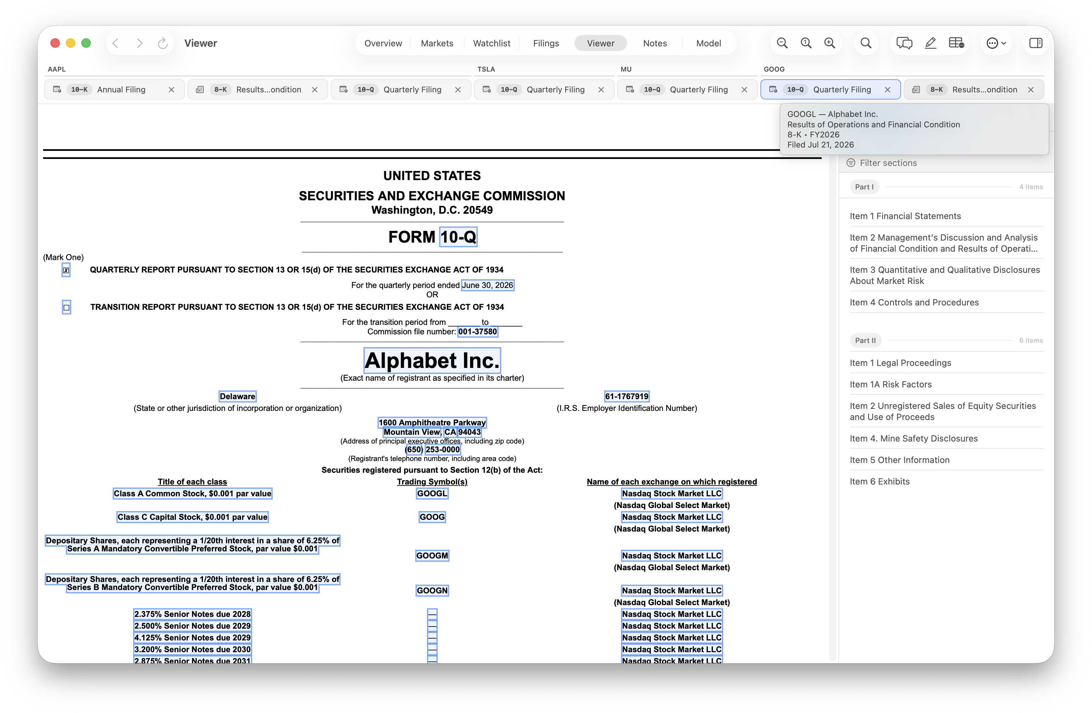Click the highlighted Alphabet Inc. registrant name
Screen dimensions: 1092x713
click(x=432, y=361)
